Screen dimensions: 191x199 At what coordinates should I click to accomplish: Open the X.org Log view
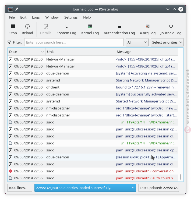[x=148, y=30]
